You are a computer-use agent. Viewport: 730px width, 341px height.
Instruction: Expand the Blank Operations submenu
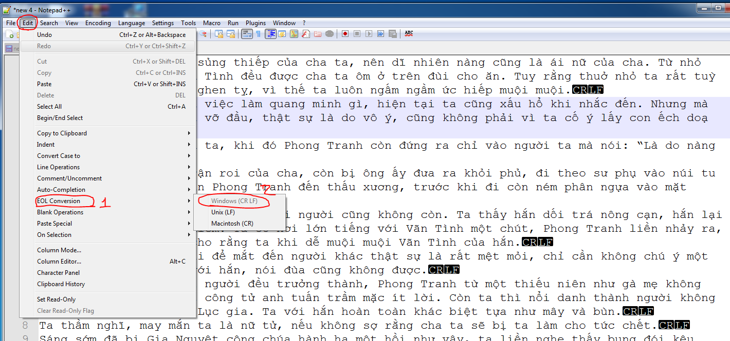coord(60,212)
